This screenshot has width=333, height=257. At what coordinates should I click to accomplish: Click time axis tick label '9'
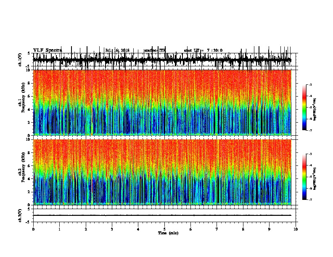269,229
